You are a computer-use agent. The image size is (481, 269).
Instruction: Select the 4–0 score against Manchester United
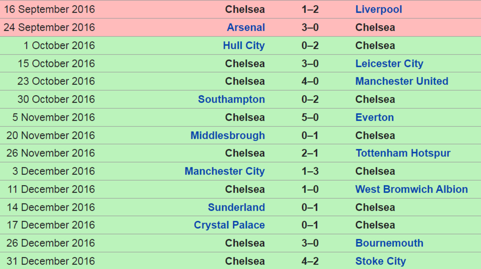310,81
